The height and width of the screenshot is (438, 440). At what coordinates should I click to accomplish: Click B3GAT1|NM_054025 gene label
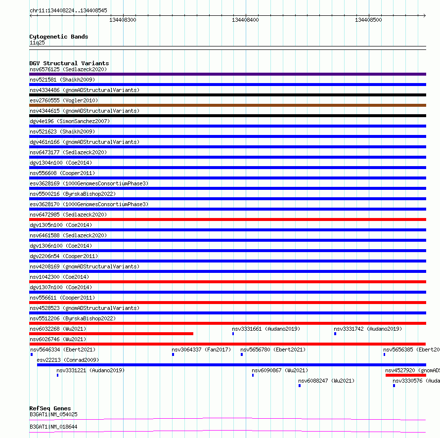[x=53, y=414]
